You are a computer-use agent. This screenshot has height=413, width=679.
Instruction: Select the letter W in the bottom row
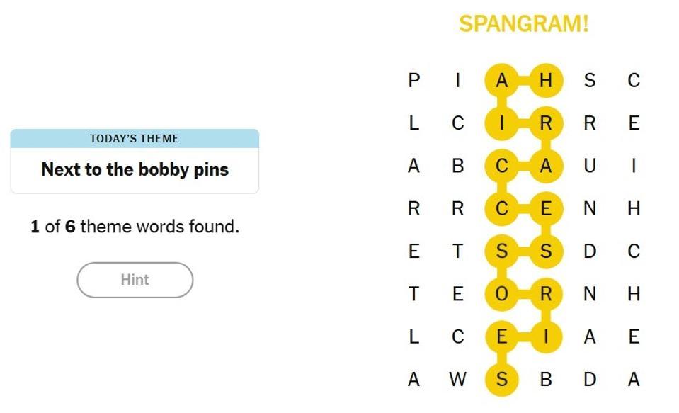(458, 380)
